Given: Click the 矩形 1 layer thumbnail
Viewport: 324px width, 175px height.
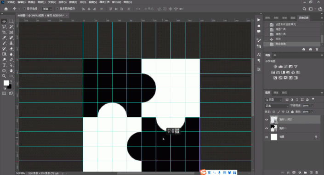Looking at the screenshot, I should click(x=274, y=128).
